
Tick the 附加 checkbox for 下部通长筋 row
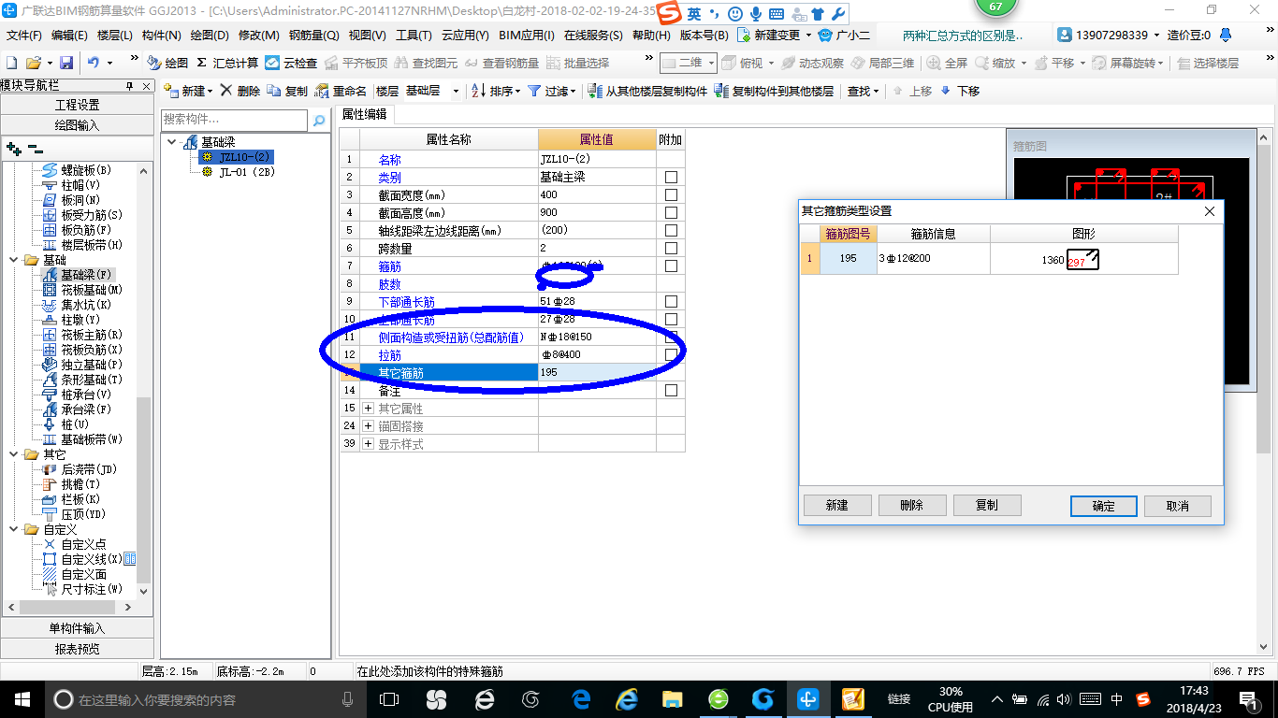click(x=671, y=301)
